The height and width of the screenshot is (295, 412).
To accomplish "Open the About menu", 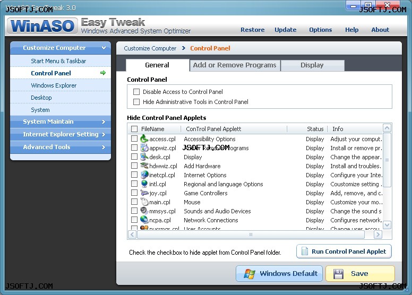I will [380, 30].
